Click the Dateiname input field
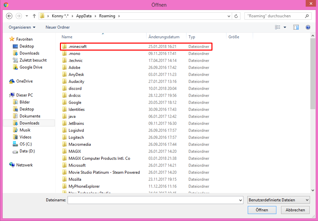This screenshot has width=318, height=221. pos(156,200)
